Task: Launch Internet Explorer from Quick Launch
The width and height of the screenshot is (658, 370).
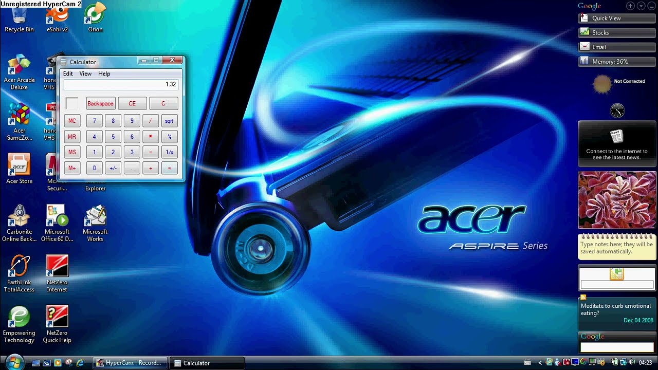Action: [x=80, y=363]
